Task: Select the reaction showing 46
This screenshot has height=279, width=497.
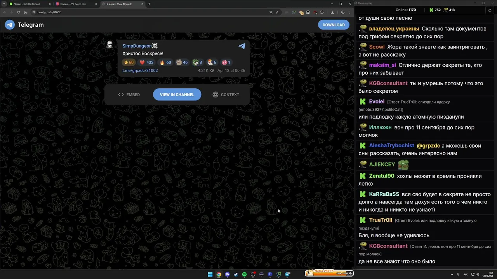Action: pyautogui.click(x=182, y=62)
